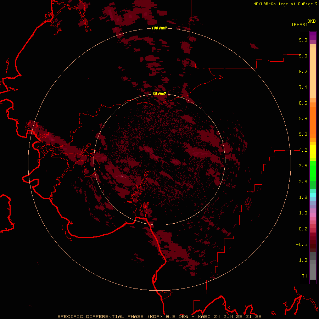This screenshot has height=319, width=319.
Task: Select the 2.6 scale value
Action: click(x=303, y=182)
